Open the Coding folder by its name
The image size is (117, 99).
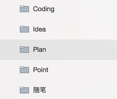coord(44,9)
